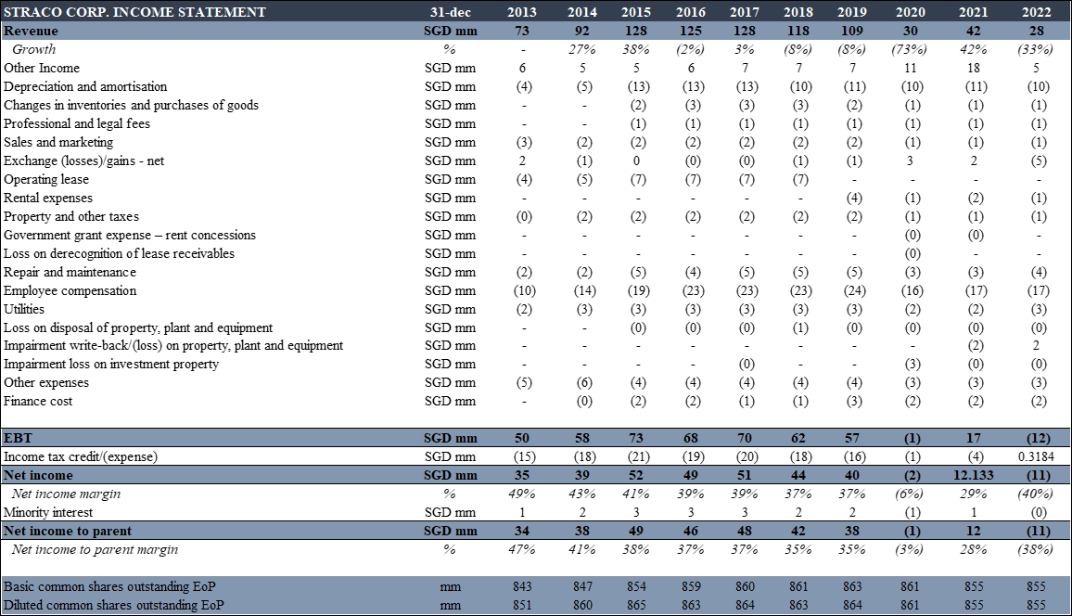Viewport: 1072px width, 616px height.
Task: Click Other Income 2021 value 18
Action: 974,68
